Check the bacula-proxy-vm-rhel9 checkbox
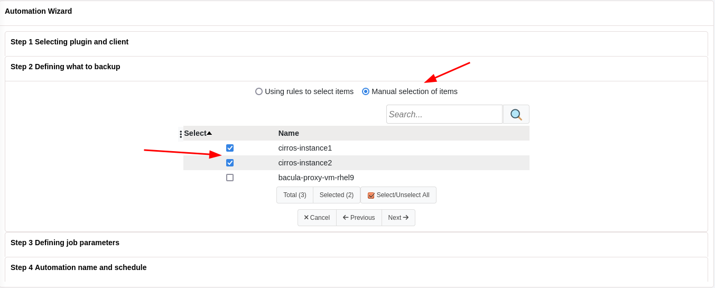 (230, 178)
